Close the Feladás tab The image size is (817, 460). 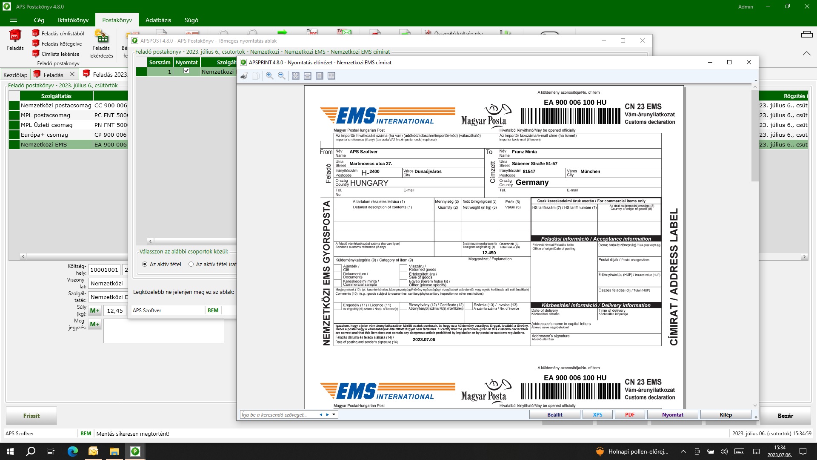[72, 74]
